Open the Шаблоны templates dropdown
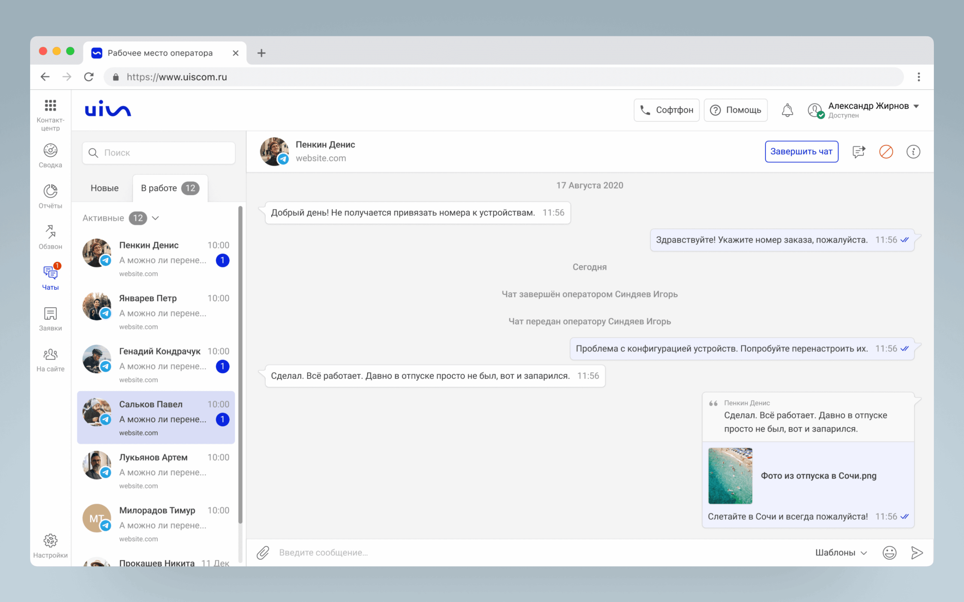 click(840, 553)
